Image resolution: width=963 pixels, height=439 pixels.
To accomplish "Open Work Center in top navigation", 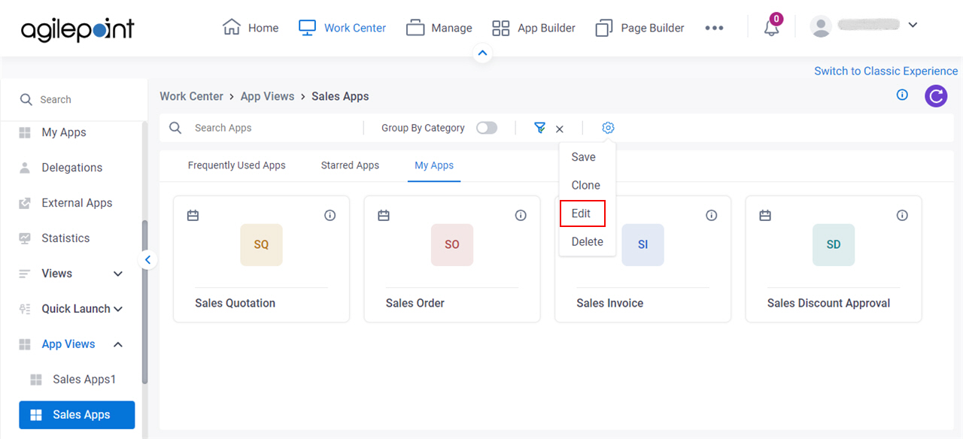I will coord(342,28).
